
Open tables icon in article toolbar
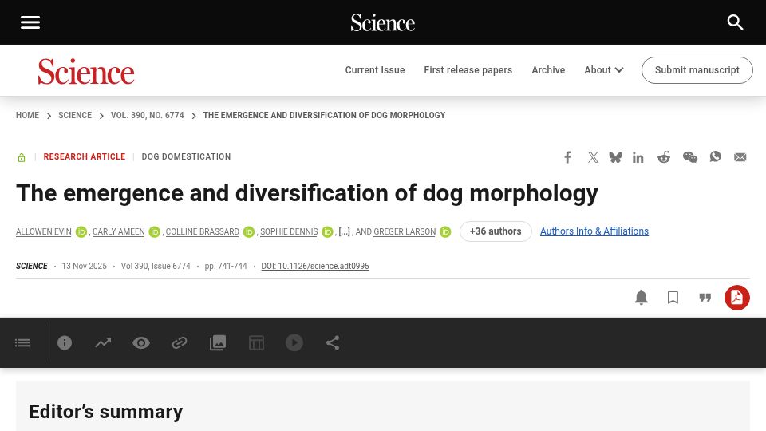tap(256, 342)
